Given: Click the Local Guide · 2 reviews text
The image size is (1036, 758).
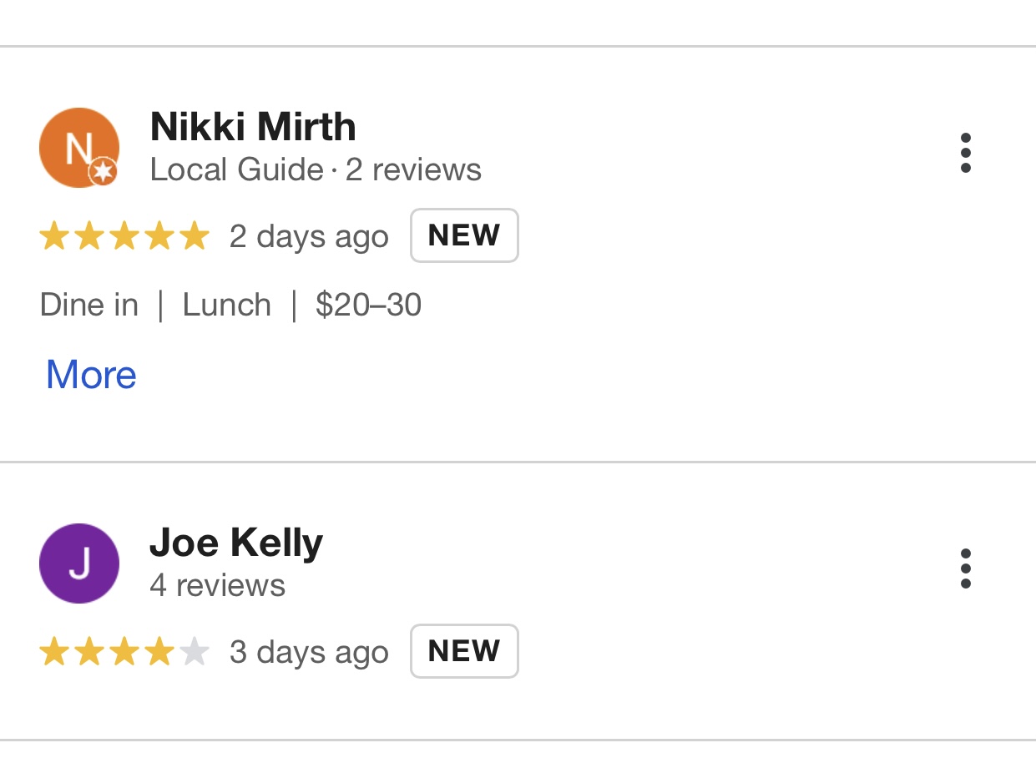Looking at the screenshot, I should tap(316, 170).
